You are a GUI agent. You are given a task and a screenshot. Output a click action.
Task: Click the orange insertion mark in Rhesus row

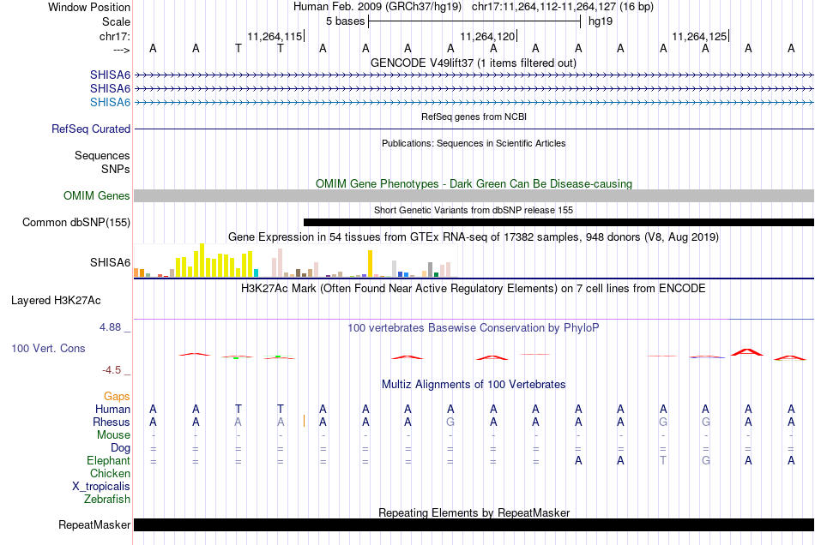pos(304,421)
